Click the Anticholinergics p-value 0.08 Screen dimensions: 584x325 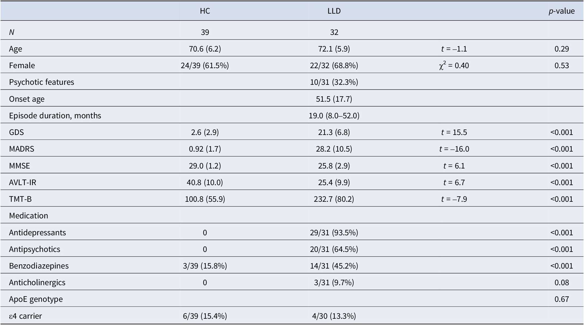tap(562, 282)
